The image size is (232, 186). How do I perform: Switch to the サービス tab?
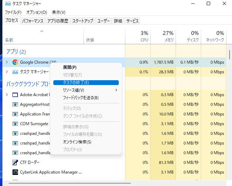point(132,21)
